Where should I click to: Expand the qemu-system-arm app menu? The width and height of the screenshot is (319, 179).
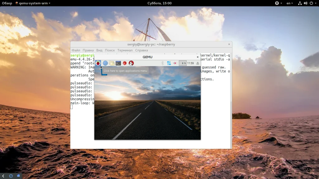(33, 3)
